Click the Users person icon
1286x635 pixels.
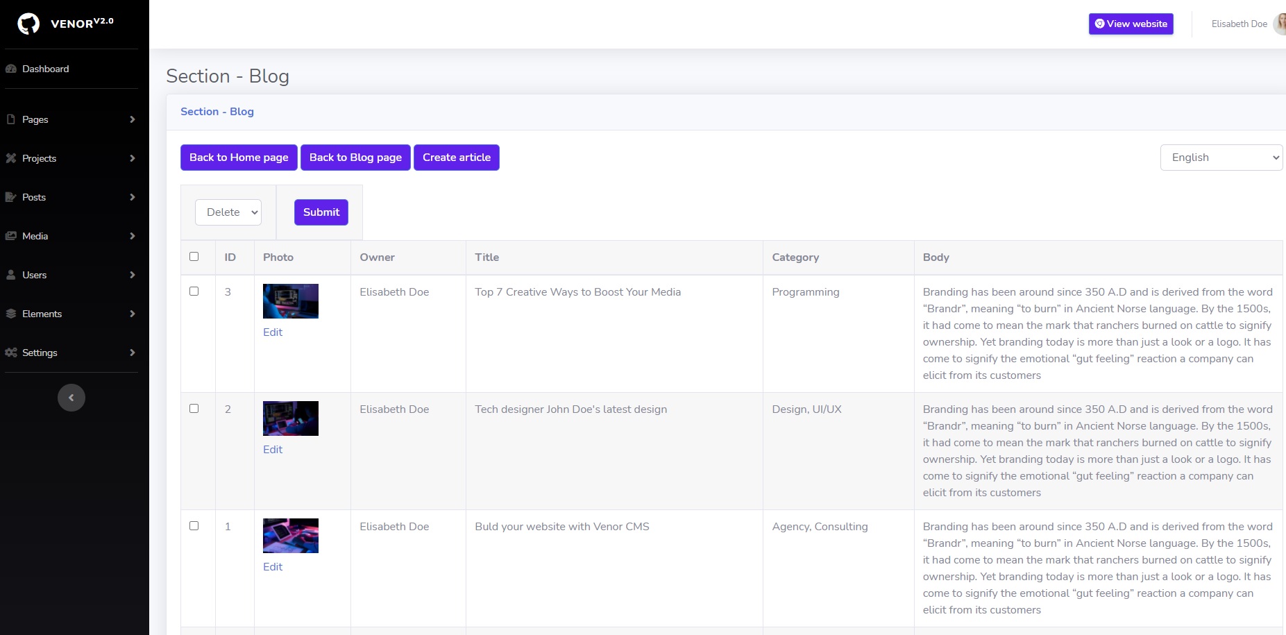pyautogui.click(x=11, y=275)
